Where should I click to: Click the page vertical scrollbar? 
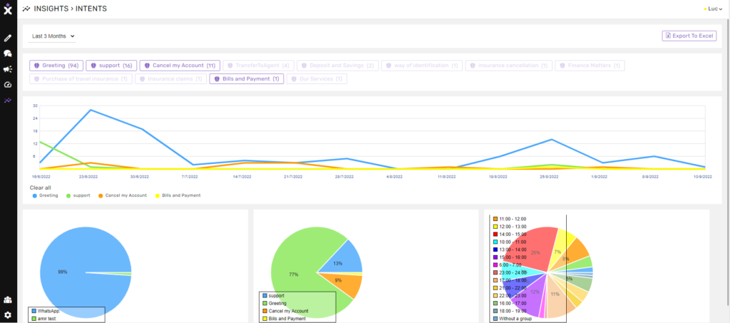(728, 163)
